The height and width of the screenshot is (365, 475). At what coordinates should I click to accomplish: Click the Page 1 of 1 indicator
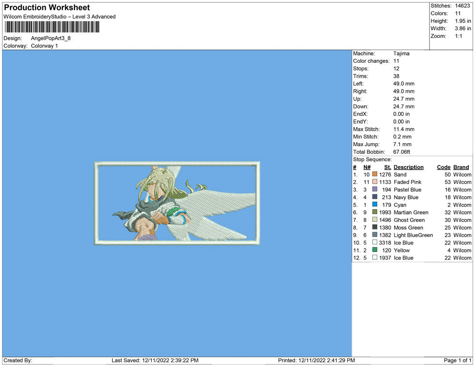458,360
